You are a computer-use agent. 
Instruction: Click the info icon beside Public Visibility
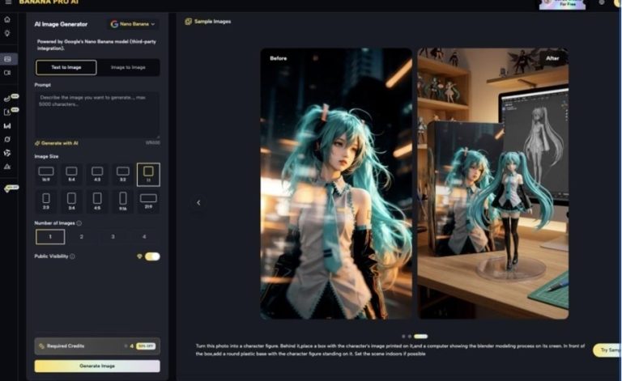(x=72, y=256)
